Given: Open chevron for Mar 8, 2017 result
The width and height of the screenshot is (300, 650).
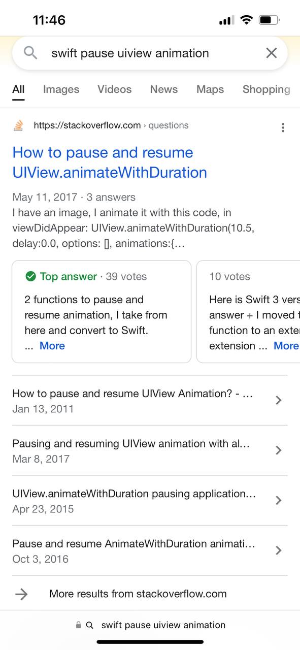Looking at the screenshot, I should coord(278,450).
